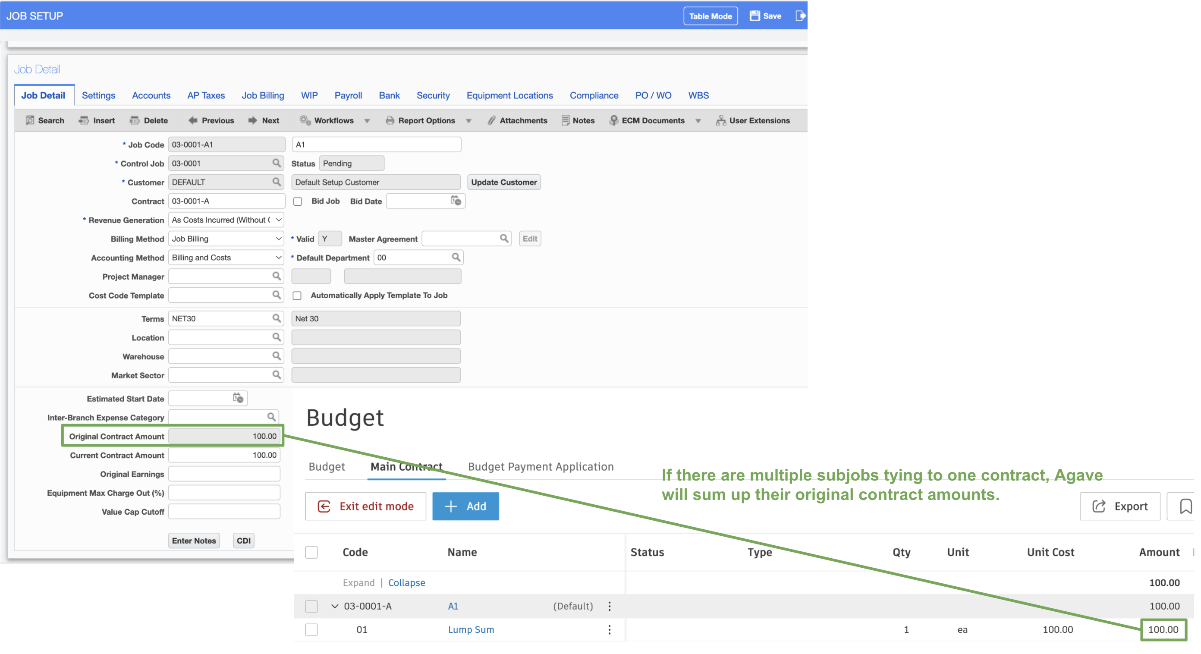Screen dimensions: 1201x654
Task: Click the Insert record icon
Action: click(x=84, y=120)
